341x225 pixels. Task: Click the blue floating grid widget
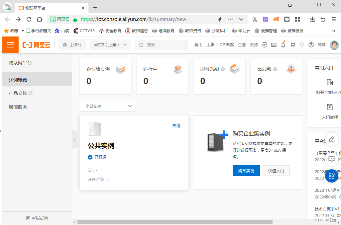(331, 176)
